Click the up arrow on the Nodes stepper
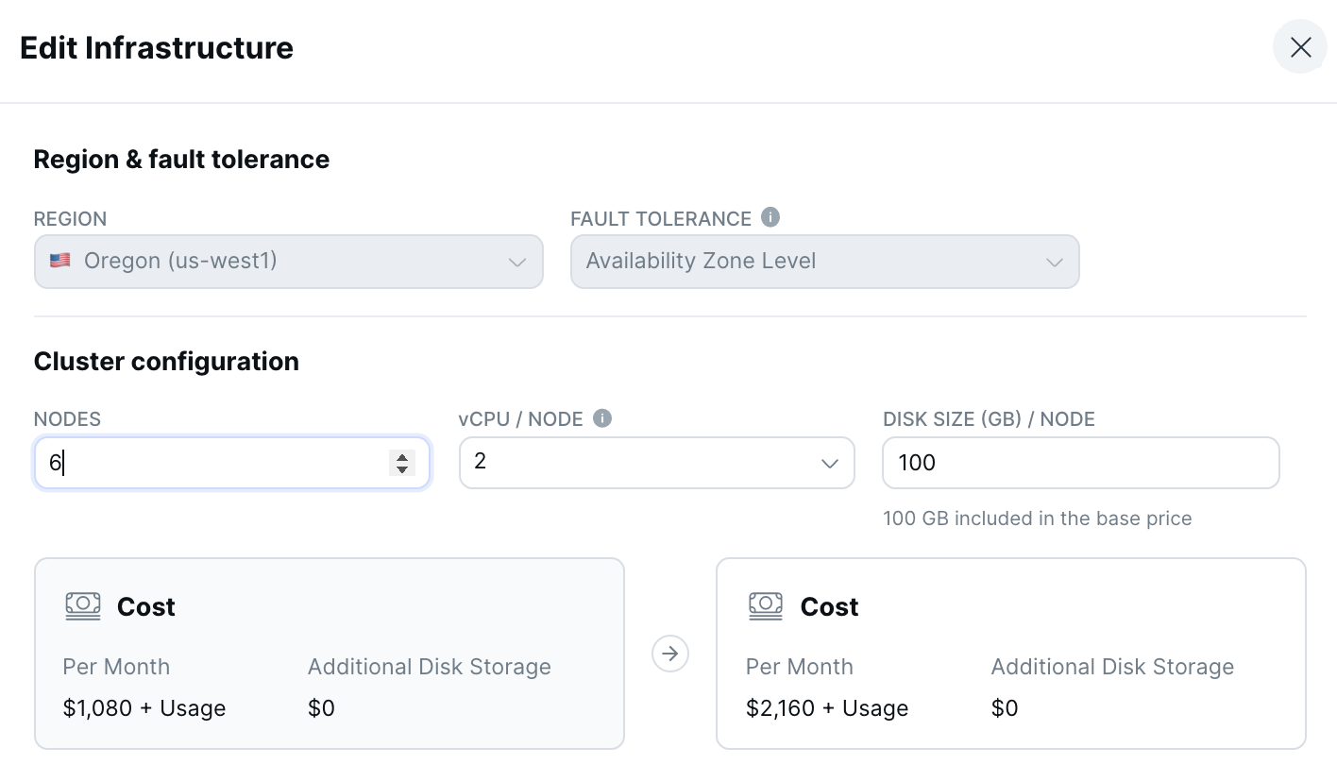 click(x=402, y=456)
